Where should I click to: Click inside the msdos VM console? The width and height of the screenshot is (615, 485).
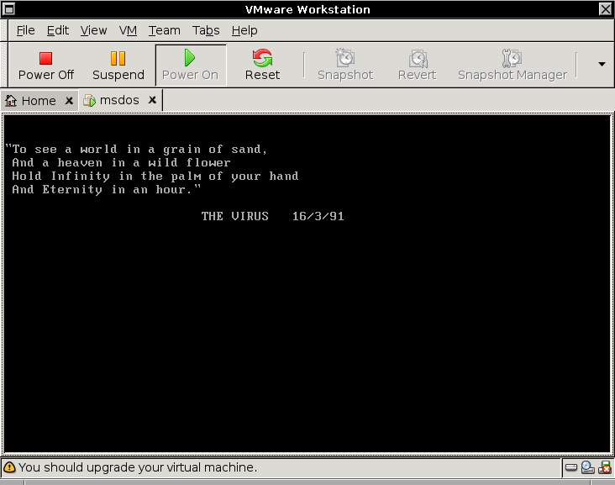pos(307,284)
